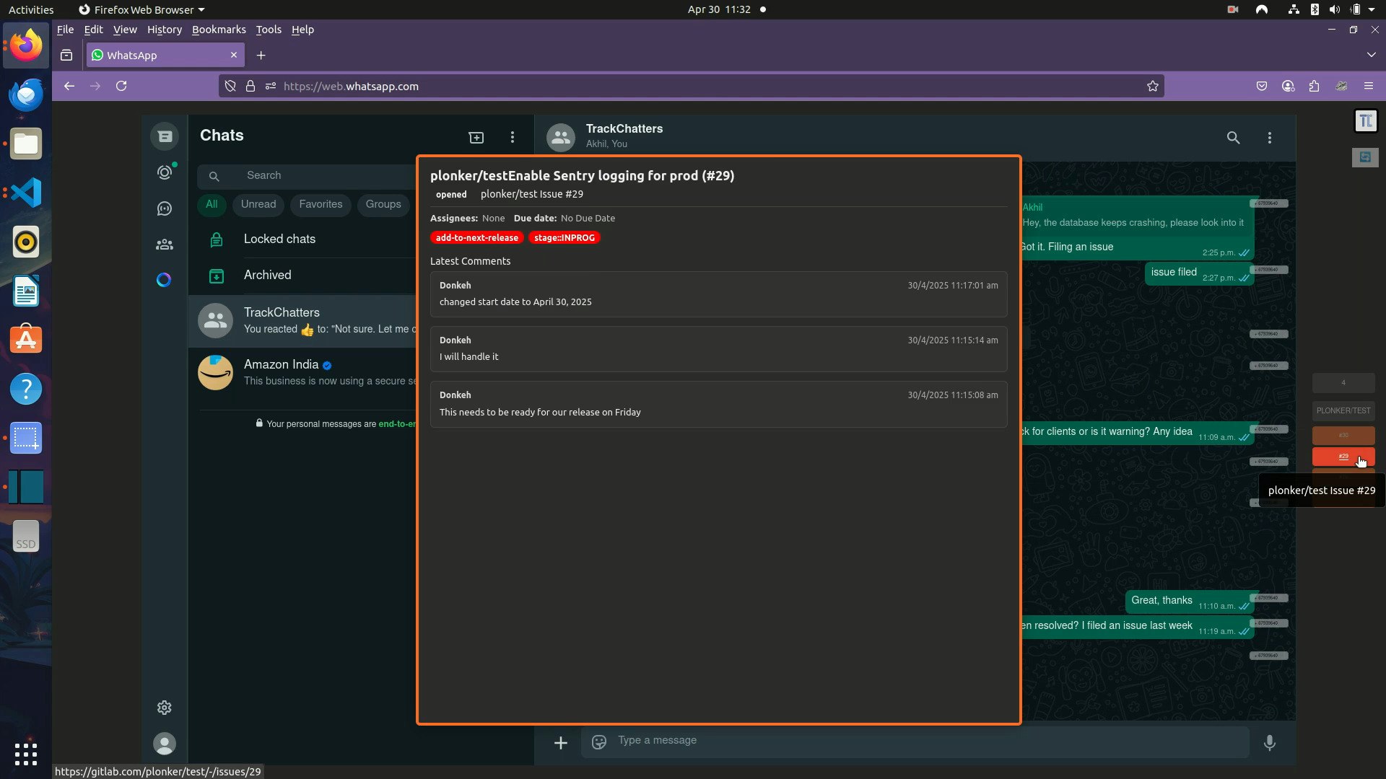Open the Firefox account icon
Screen dimensions: 1386x779
[x=1288, y=86]
